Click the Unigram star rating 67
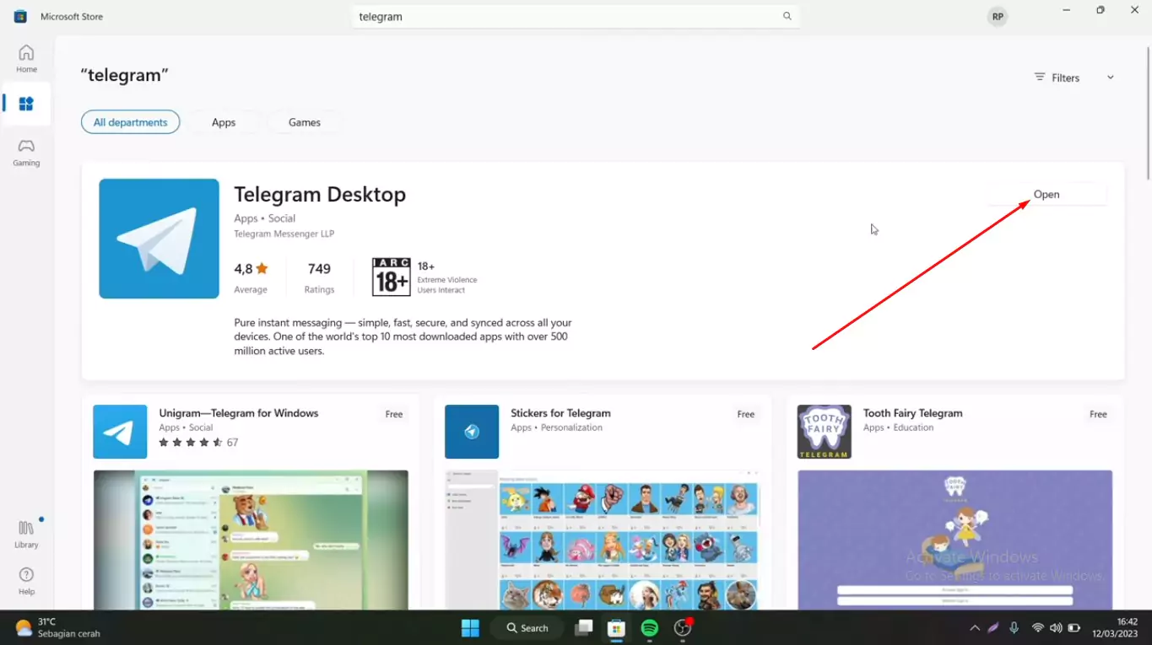The height and width of the screenshot is (645, 1152). pos(198,442)
